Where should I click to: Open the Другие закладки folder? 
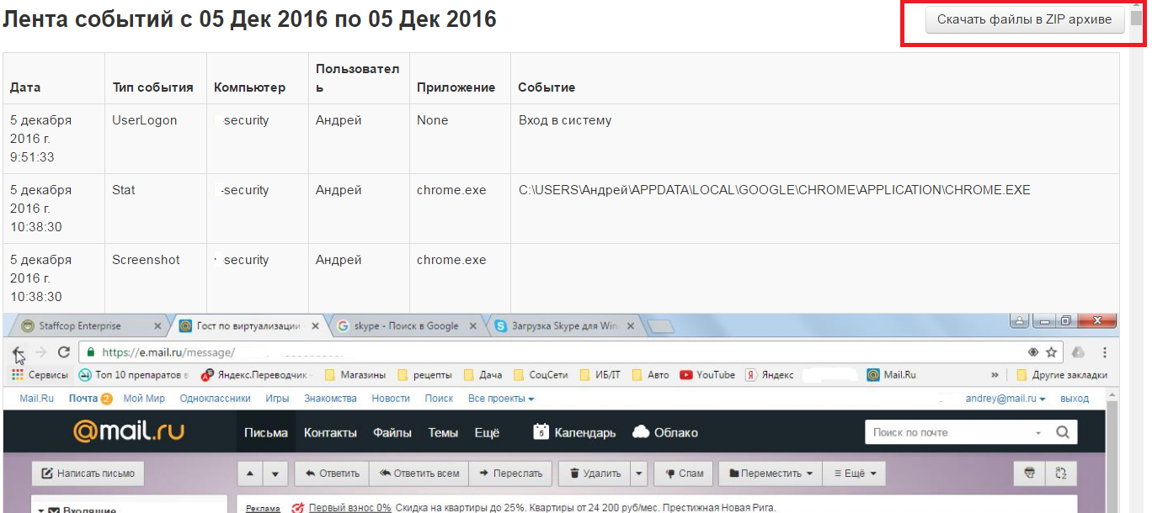pos(1062,375)
